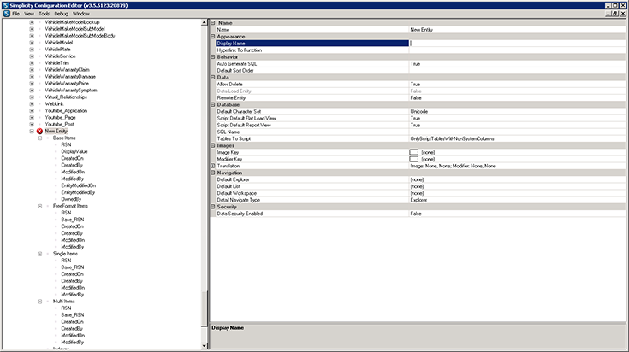Expand the VehicleModel tree node
629x352 pixels.
click(32, 43)
